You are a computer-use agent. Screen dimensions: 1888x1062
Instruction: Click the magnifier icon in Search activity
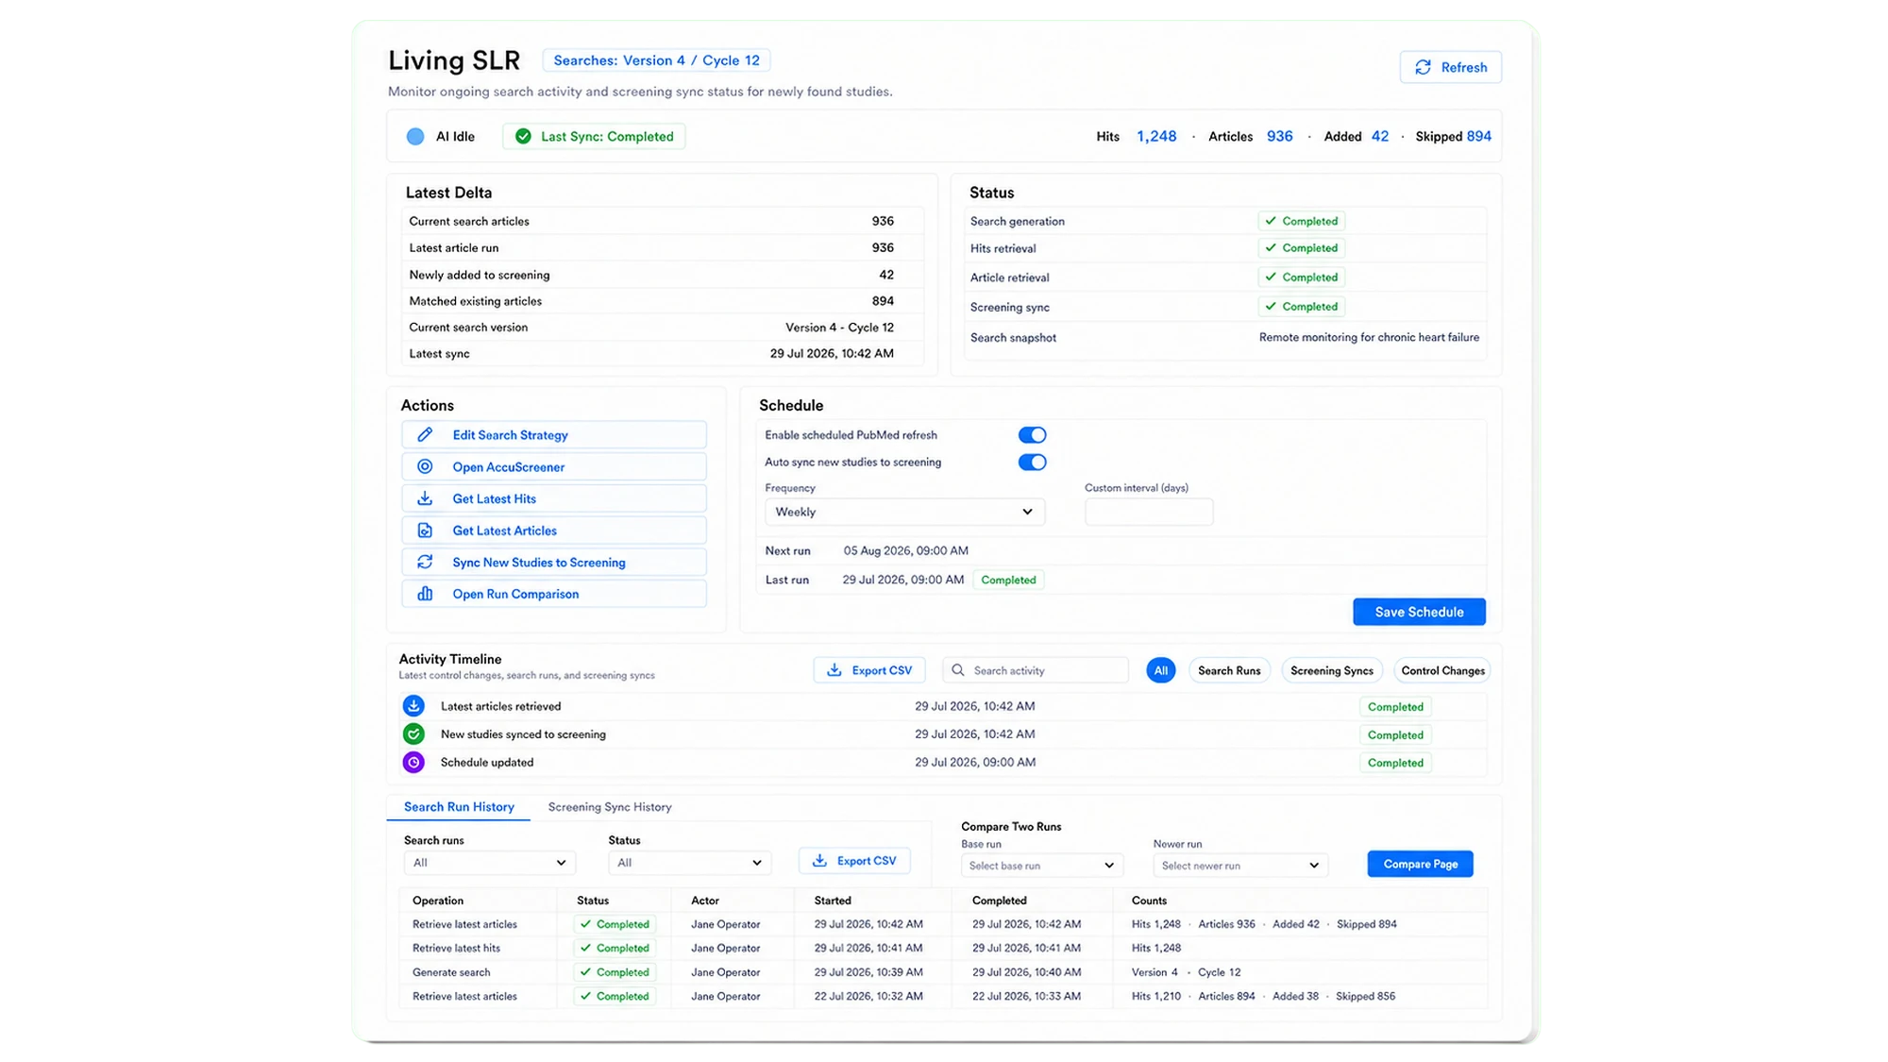(958, 670)
